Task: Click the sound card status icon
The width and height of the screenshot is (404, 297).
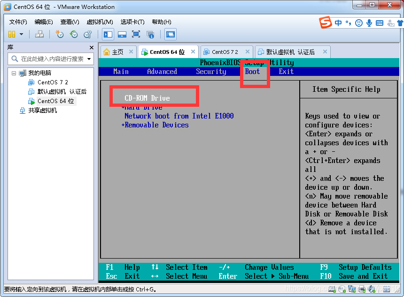Action: pos(371,289)
